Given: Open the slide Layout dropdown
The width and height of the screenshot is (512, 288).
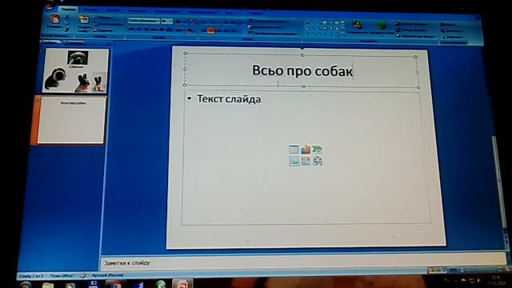Looking at the screenshot, I should [x=105, y=18].
